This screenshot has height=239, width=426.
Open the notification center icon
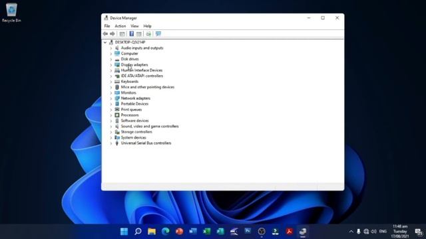tap(419, 232)
